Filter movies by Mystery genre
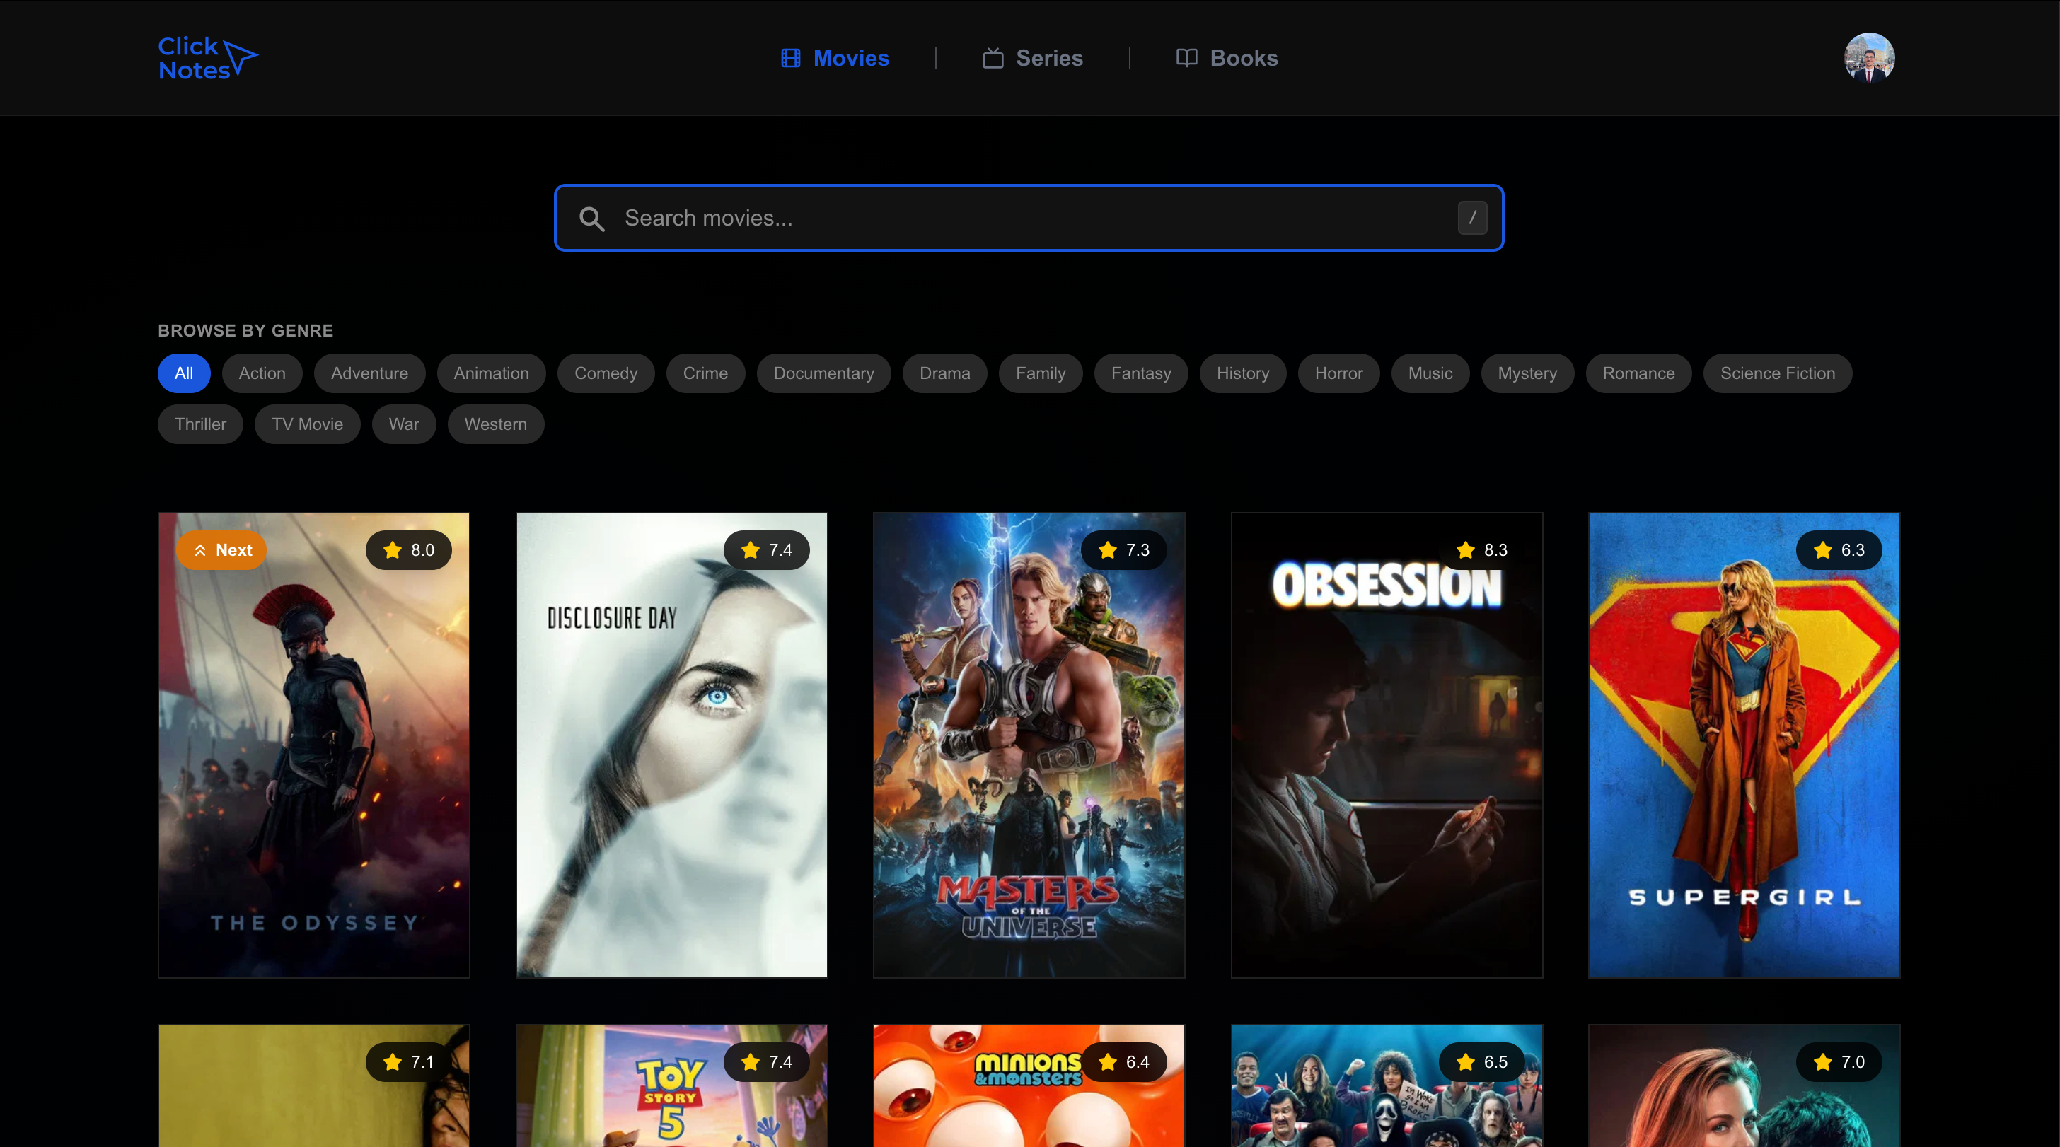The height and width of the screenshot is (1147, 2060). coord(1527,373)
